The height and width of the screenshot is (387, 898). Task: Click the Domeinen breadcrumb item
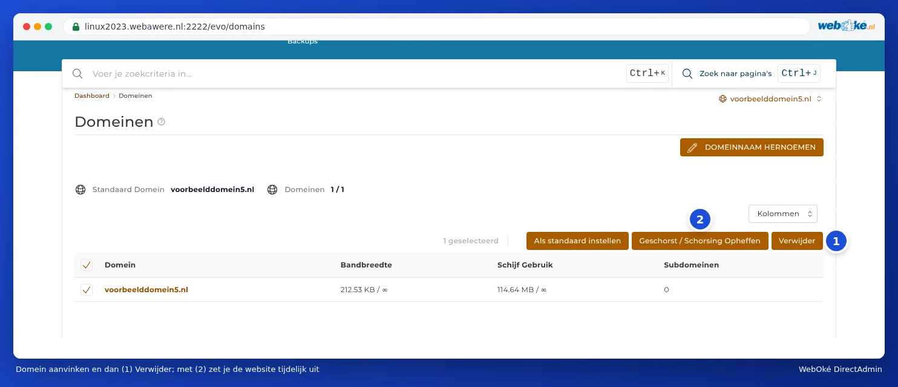click(x=136, y=96)
